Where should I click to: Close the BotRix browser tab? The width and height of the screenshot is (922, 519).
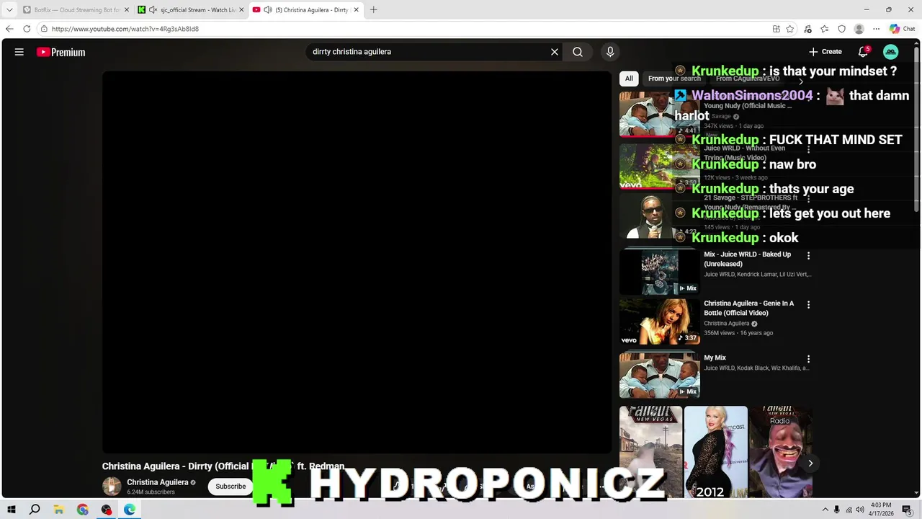point(127,10)
